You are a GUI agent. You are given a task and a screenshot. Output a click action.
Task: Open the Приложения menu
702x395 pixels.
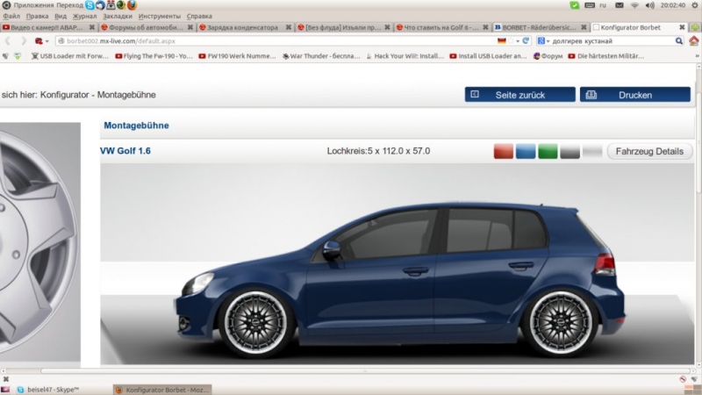(x=33, y=5)
